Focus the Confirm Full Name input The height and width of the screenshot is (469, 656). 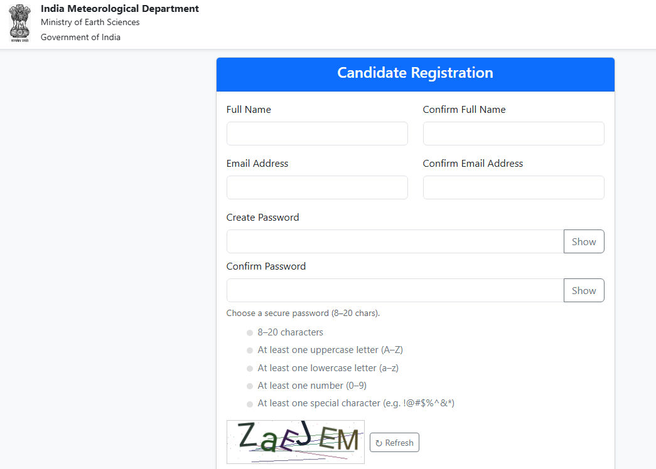(514, 134)
